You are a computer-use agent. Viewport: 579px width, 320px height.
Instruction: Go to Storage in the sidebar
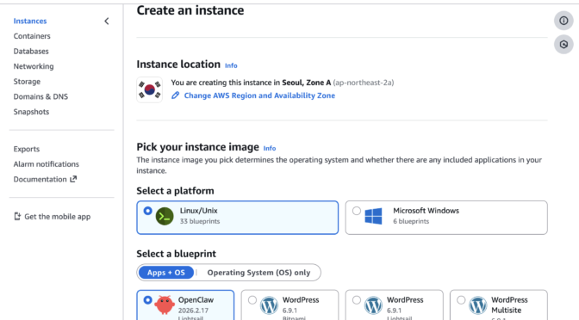click(27, 82)
